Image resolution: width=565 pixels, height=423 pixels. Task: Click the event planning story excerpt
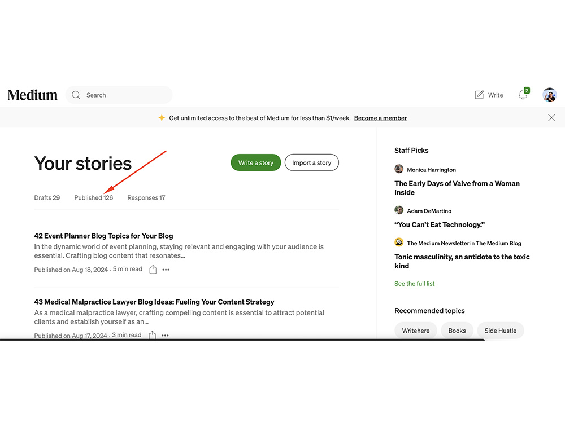pos(179,251)
